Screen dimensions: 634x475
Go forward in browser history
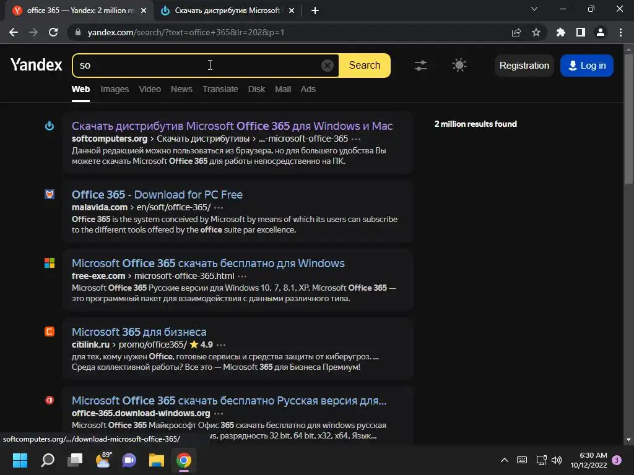(33, 32)
